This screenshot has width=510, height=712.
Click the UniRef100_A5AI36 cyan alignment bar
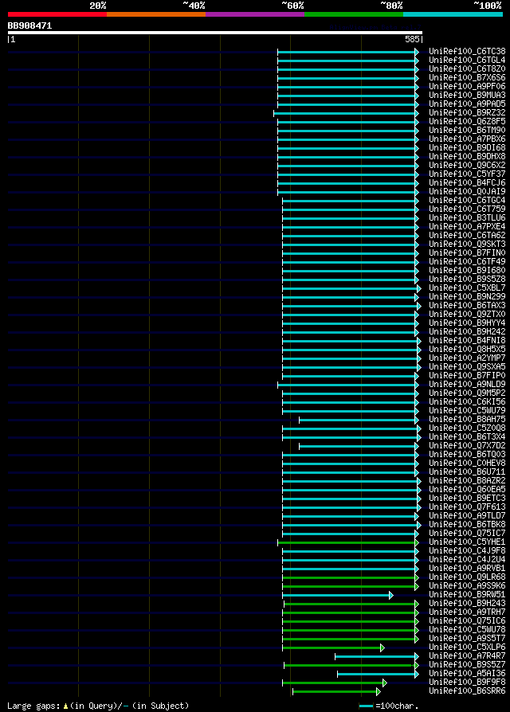tap(378, 674)
